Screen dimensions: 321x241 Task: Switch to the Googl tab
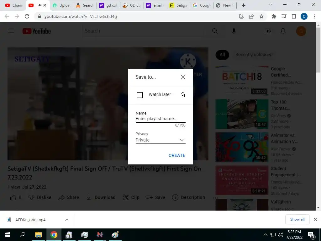(202, 5)
